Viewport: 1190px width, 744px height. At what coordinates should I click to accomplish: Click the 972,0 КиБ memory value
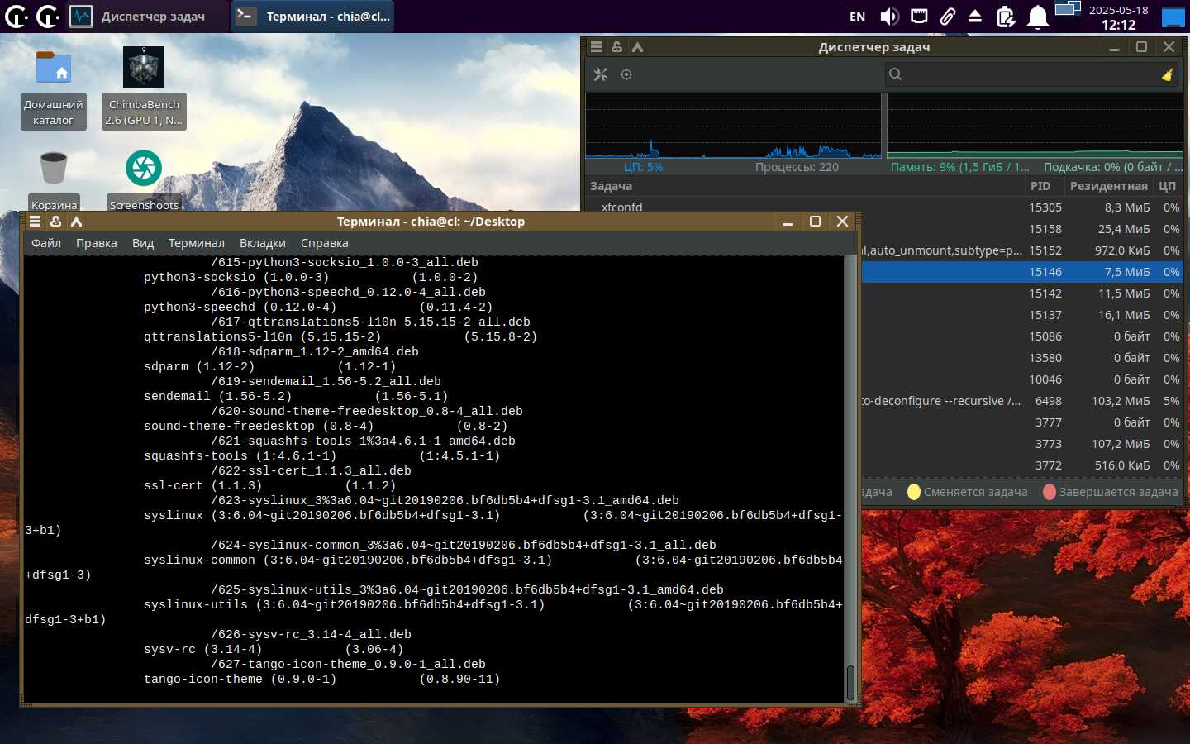(1122, 250)
